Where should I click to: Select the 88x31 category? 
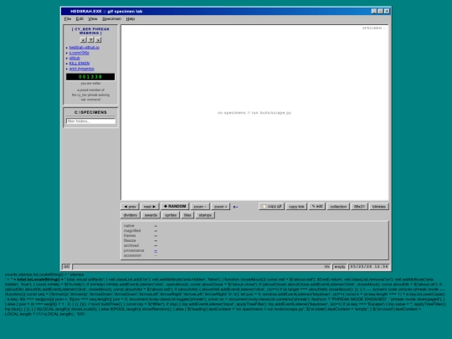359,207
